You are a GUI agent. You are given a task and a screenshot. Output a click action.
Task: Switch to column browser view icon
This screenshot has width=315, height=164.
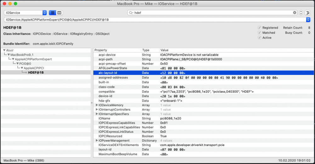[59, 13]
